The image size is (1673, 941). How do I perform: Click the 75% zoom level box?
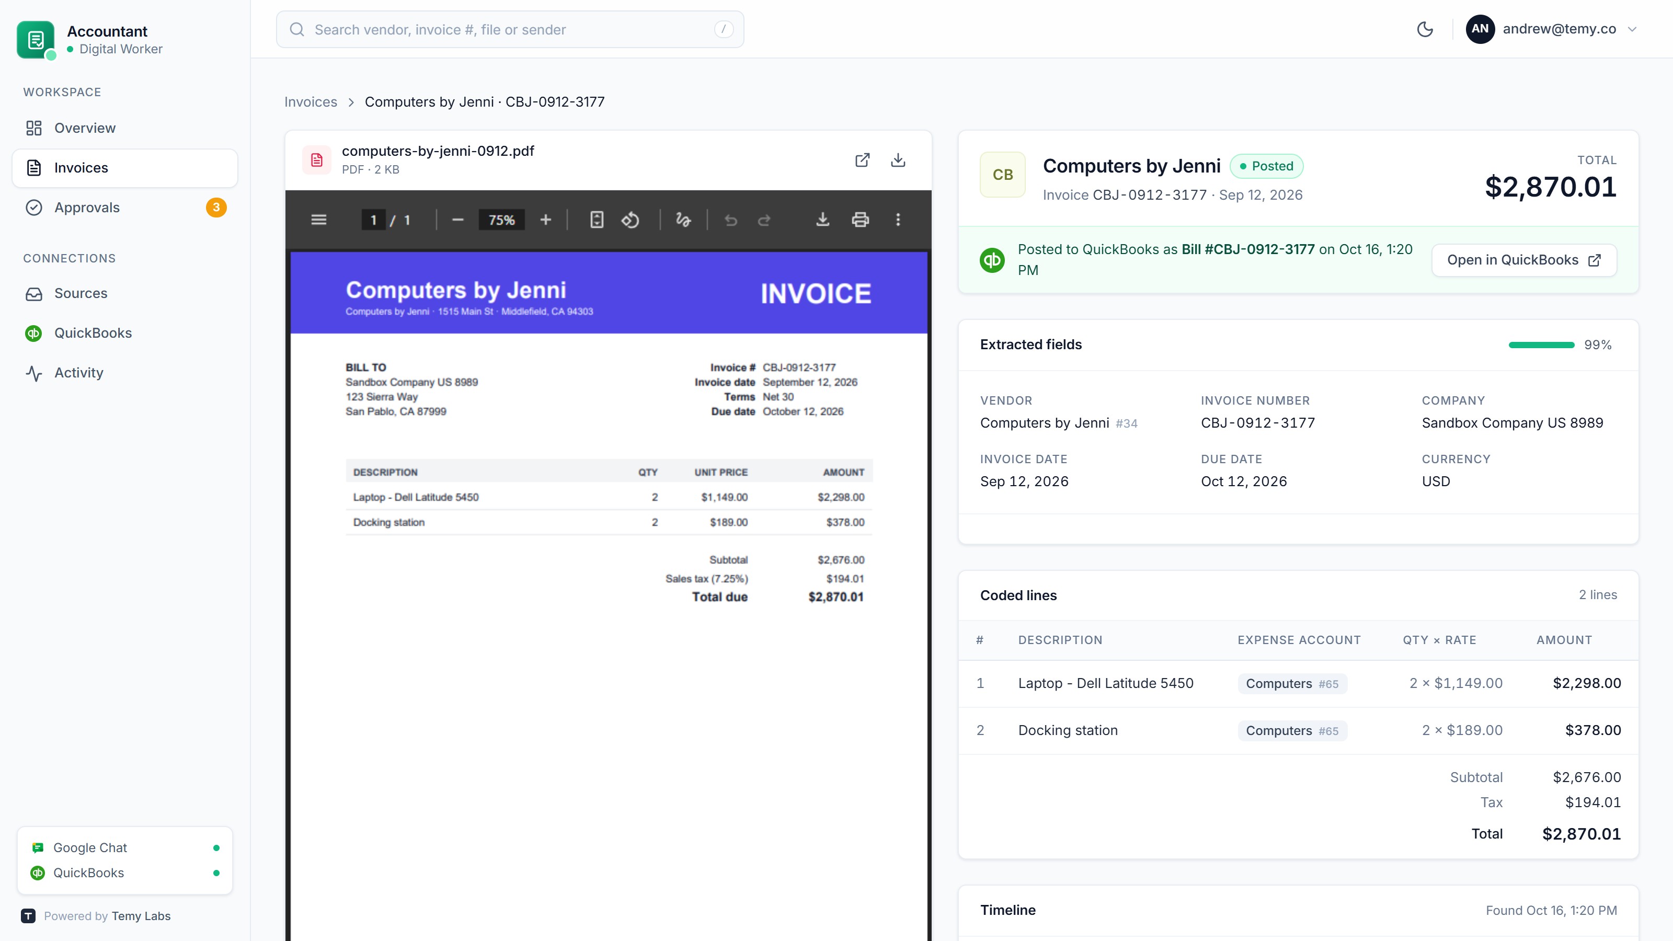[x=501, y=220]
